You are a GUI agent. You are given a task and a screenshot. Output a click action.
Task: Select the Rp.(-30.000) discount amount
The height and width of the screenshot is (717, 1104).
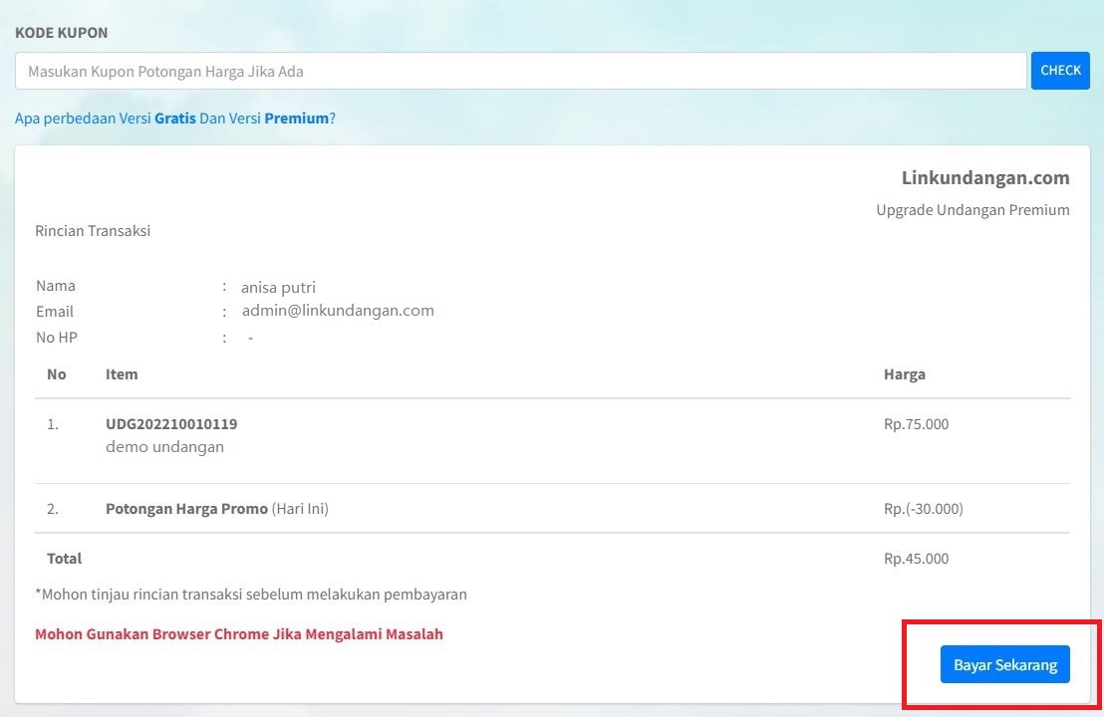[x=923, y=509]
